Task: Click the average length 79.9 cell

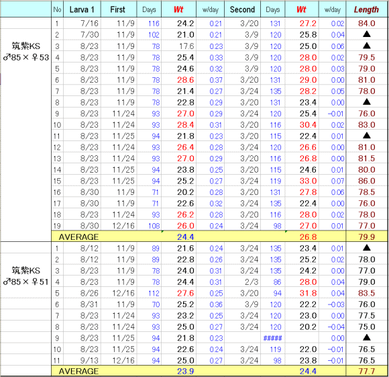Action: click(366, 237)
